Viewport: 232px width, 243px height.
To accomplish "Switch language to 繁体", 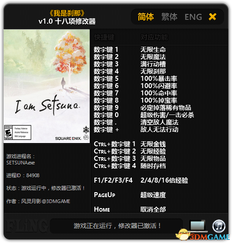I will [169, 17].
